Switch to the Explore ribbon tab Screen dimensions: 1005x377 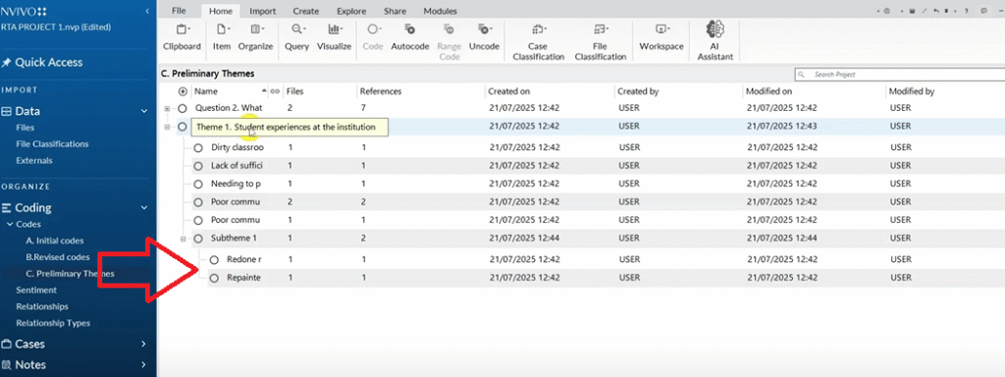pos(351,11)
